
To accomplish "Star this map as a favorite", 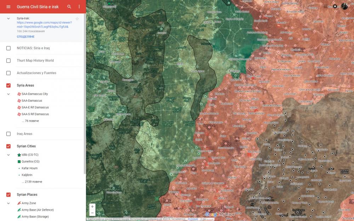I will pos(77,19).
